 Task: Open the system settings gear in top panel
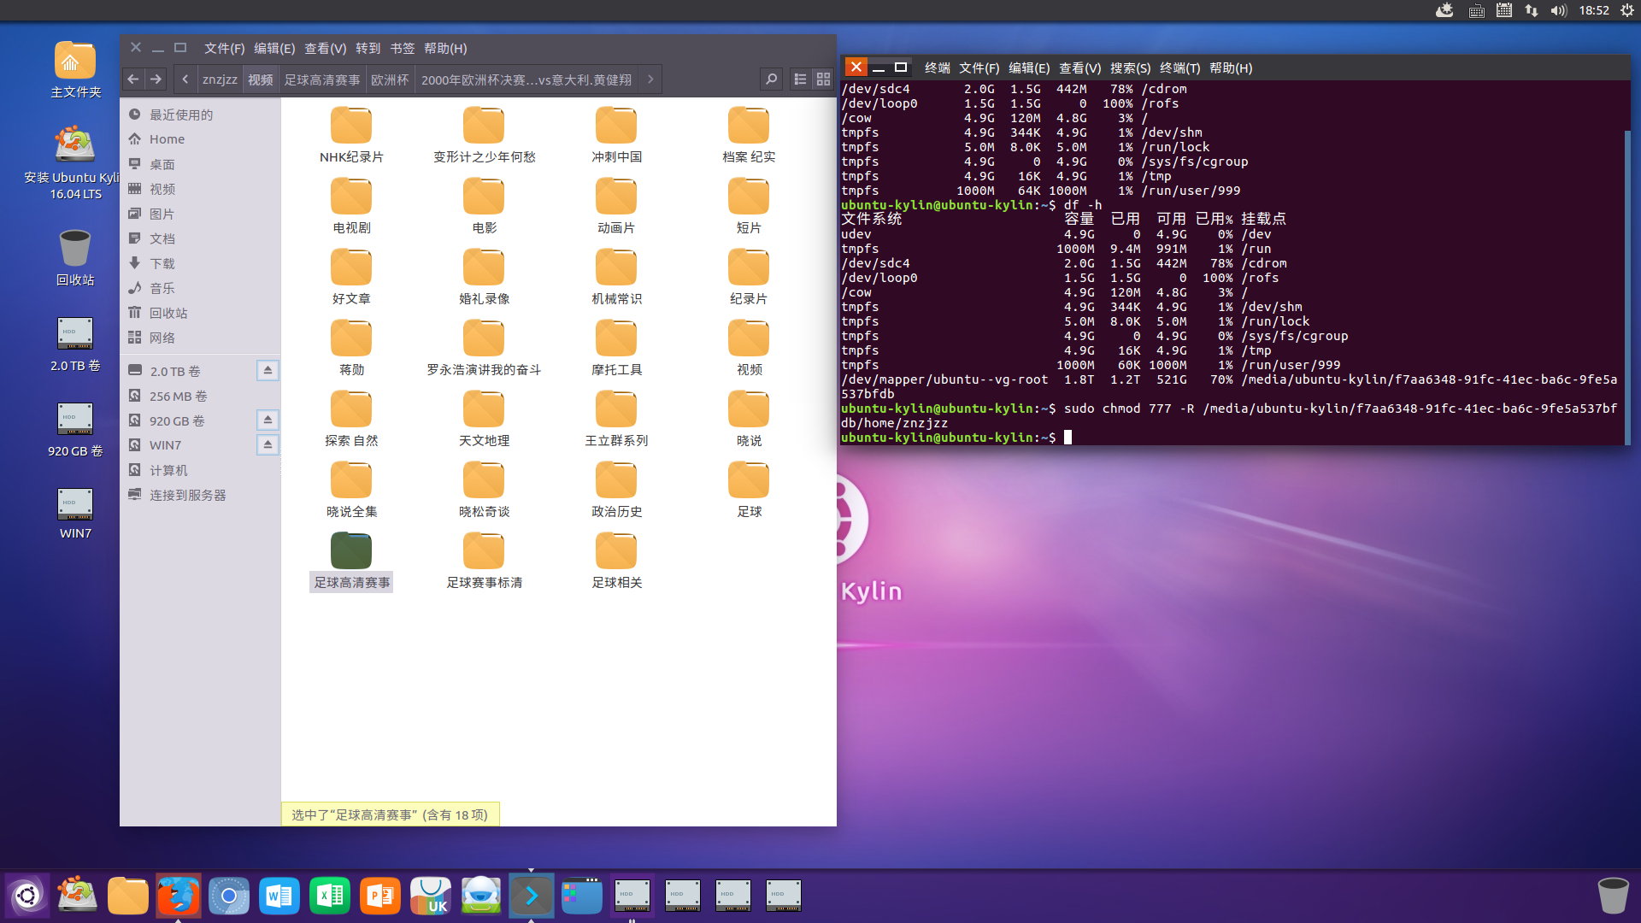pyautogui.click(x=1627, y=10)
